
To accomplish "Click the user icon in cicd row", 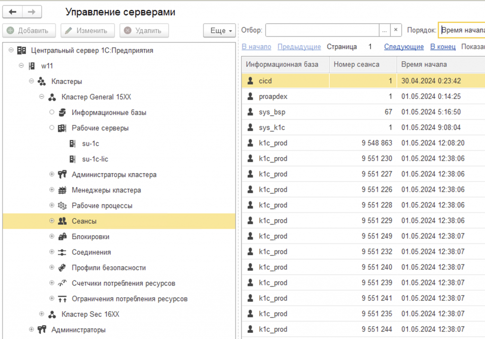I will tap(250, 81).
